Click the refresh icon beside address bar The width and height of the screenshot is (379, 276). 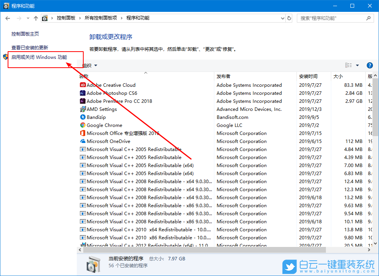coord(289,18)
